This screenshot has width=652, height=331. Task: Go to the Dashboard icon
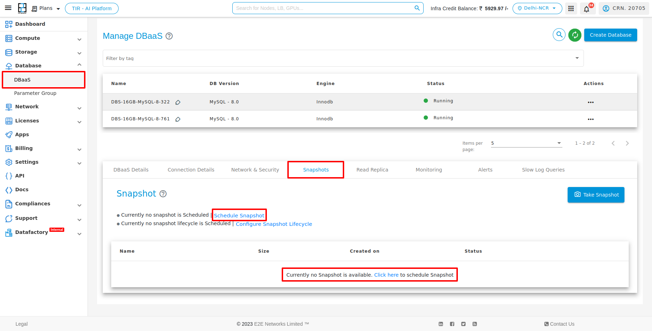(9, 24)
